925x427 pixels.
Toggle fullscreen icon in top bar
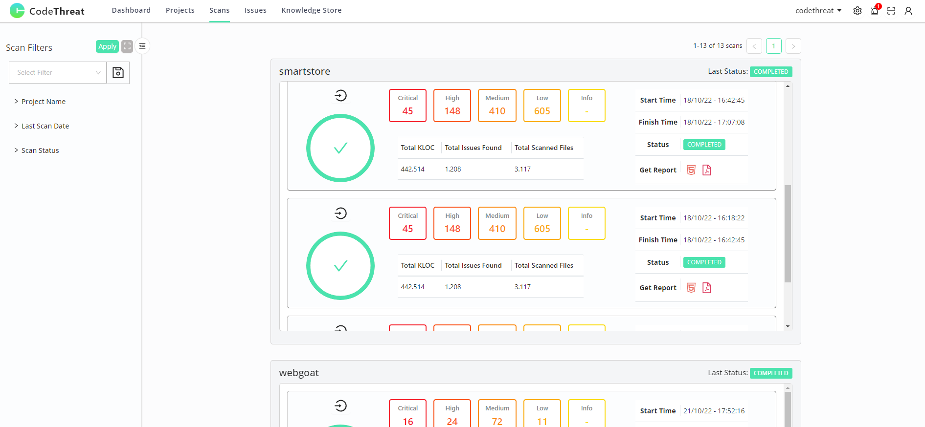click(x=891, y=11)
